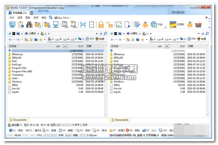Open left panel .ext filter dropdown
The width and height of the screenshot is (218, 145).
[x=65, y=46]
